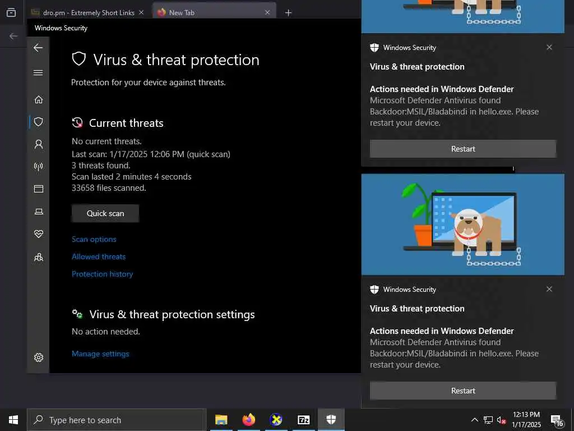The image size is (574, 431).
Task: Click the browser back arrow
Action: click(x=13, y=36)
